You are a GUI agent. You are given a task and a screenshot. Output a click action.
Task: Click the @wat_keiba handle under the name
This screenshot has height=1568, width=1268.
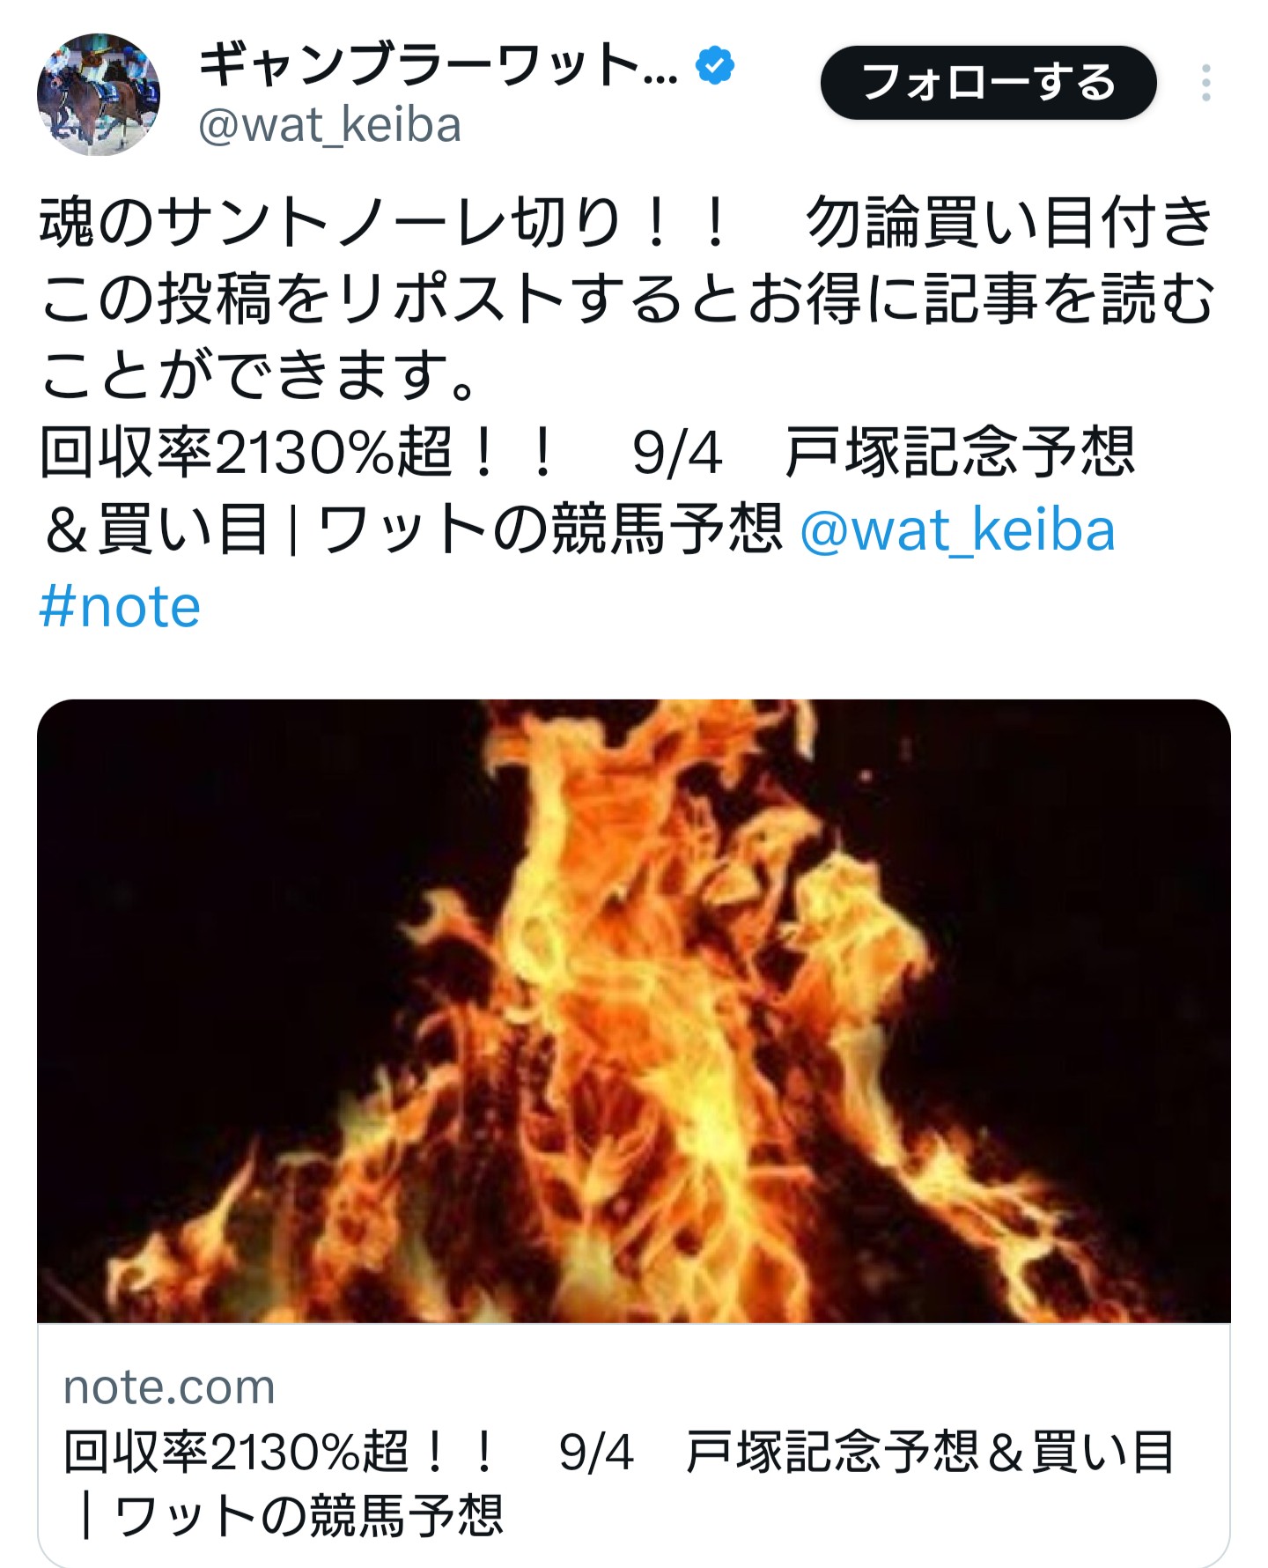pyautogui.click(x=329, y=125)
